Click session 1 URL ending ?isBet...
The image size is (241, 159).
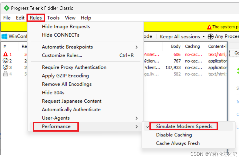click(x=151, y=55)
